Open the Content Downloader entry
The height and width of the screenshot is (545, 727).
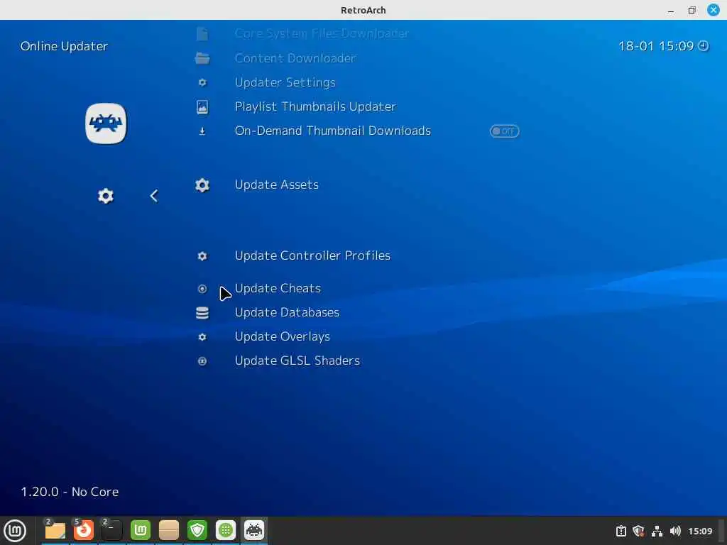pyautogui.click(x=295, y=58)
